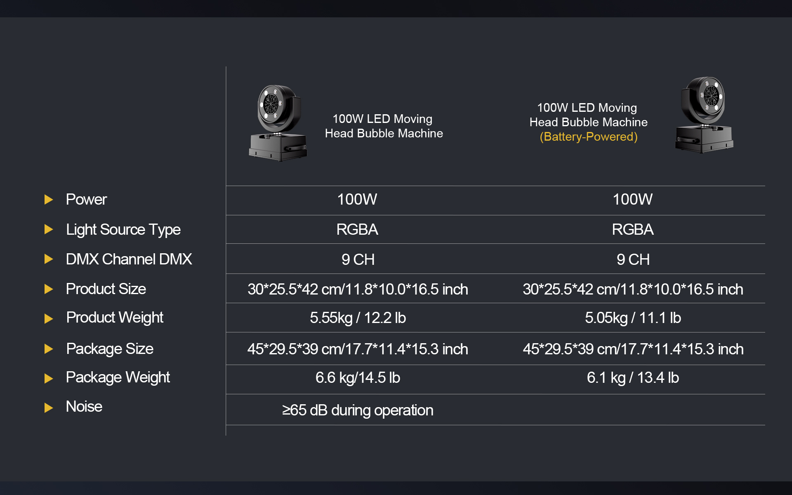The width and height of the screenshot is (792, 495).
Task: Click the yellow arrow beside DMX Channel DMX
Action: [x=49, y=259]
